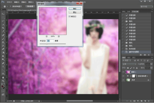Open the Layers panel flyout menu
The height and width of the screenshot is (103, 154).
click(152, 57)
